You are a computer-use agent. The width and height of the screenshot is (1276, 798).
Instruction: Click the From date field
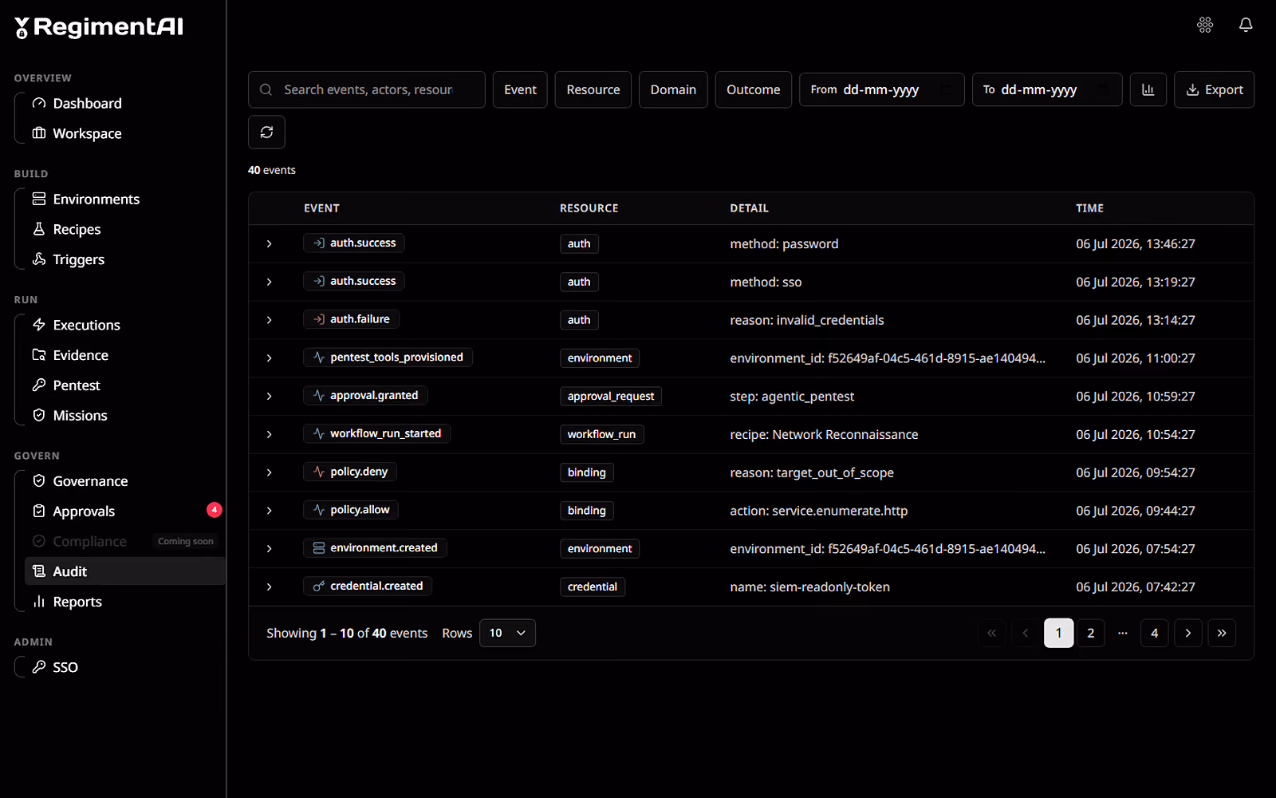tap(882, 89)
